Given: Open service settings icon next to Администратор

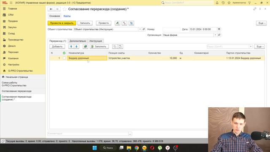Looking at the screenshot, I should click(x=249, y=3).
